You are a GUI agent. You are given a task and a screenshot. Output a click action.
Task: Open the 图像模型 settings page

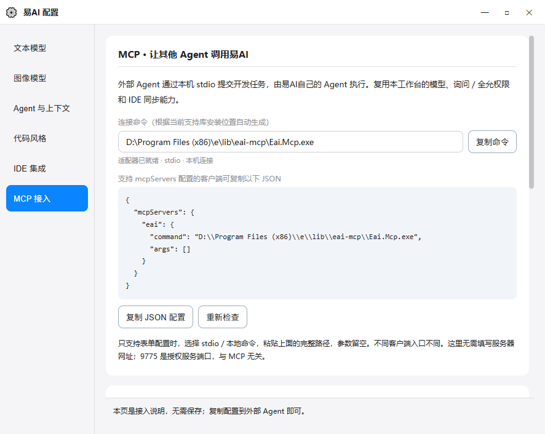(x=47, y=78)
